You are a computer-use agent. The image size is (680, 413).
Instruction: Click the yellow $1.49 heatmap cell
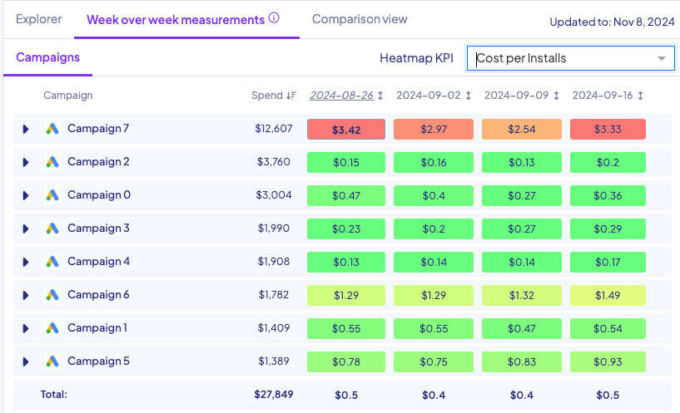608,295
